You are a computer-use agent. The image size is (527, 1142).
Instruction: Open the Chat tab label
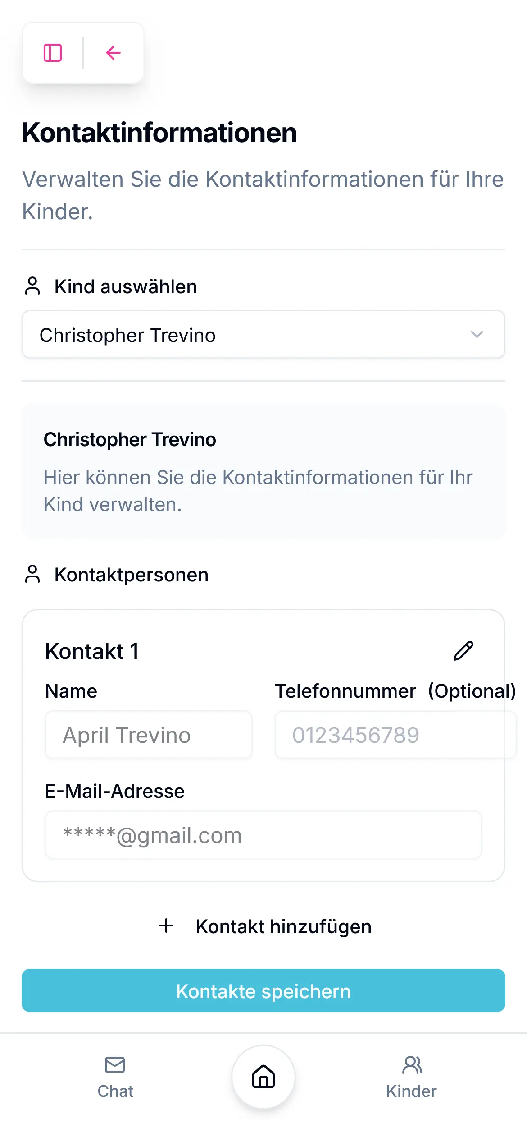coord(115,1091)
